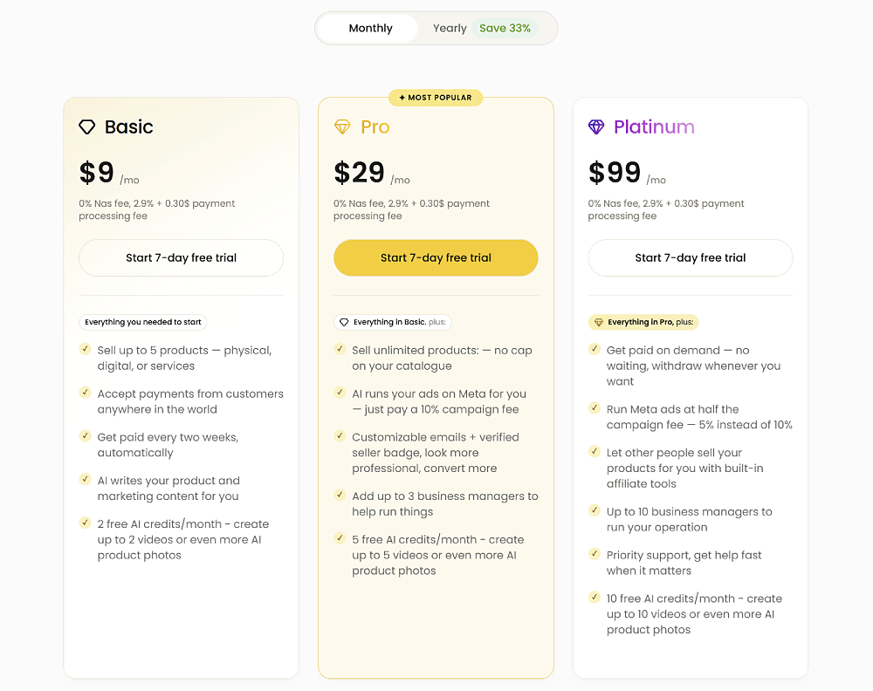
Task: Click the Platinum plan title
Action: [x=654, y=127]
